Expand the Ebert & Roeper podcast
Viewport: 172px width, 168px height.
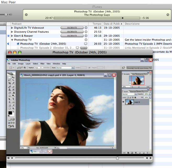pos(12,36)
